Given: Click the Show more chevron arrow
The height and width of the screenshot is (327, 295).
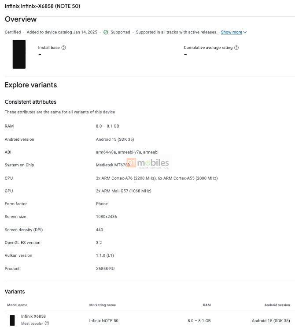Looking at the screenshot, I should pos(245,32).
